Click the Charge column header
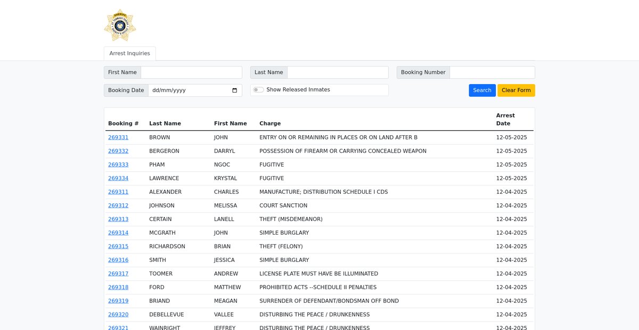Viewport: 639px width, 330px height. click(270, 123)
